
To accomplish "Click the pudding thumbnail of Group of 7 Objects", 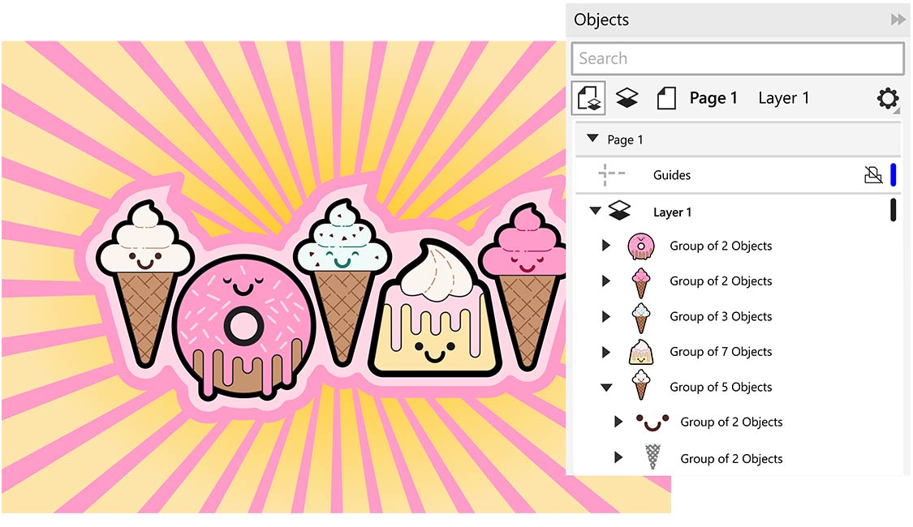I will (642, 351).
